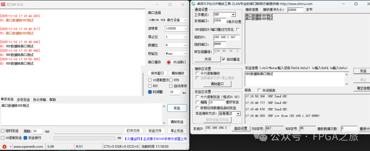Click the ZLAN 每隔 10 毫秒 interval field
This screenshot has width=370, height=151.
[x=217, y=102]
